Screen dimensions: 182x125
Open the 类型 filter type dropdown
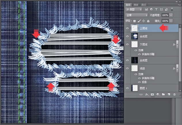[134, 9]
